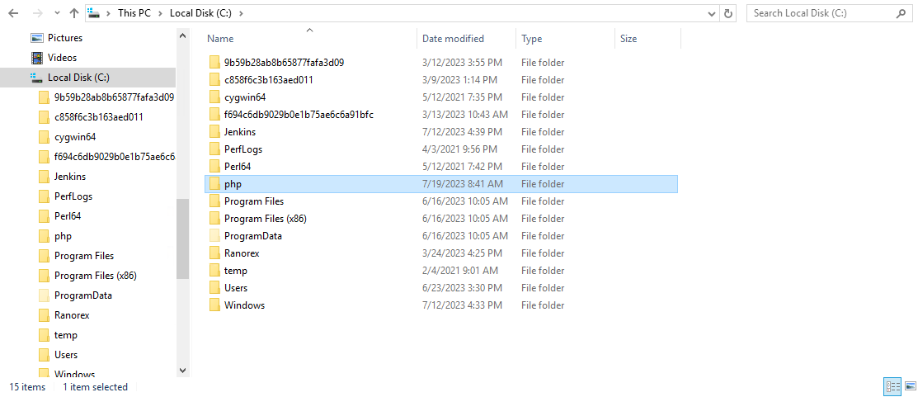
Task: Go back using the Back arrow
Action: [x=14, y=13]
